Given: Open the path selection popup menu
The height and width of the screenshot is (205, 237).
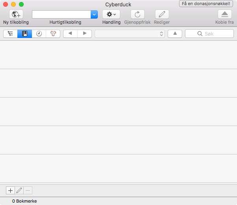Looking at the screenshot, I should [x=130, y=34].
